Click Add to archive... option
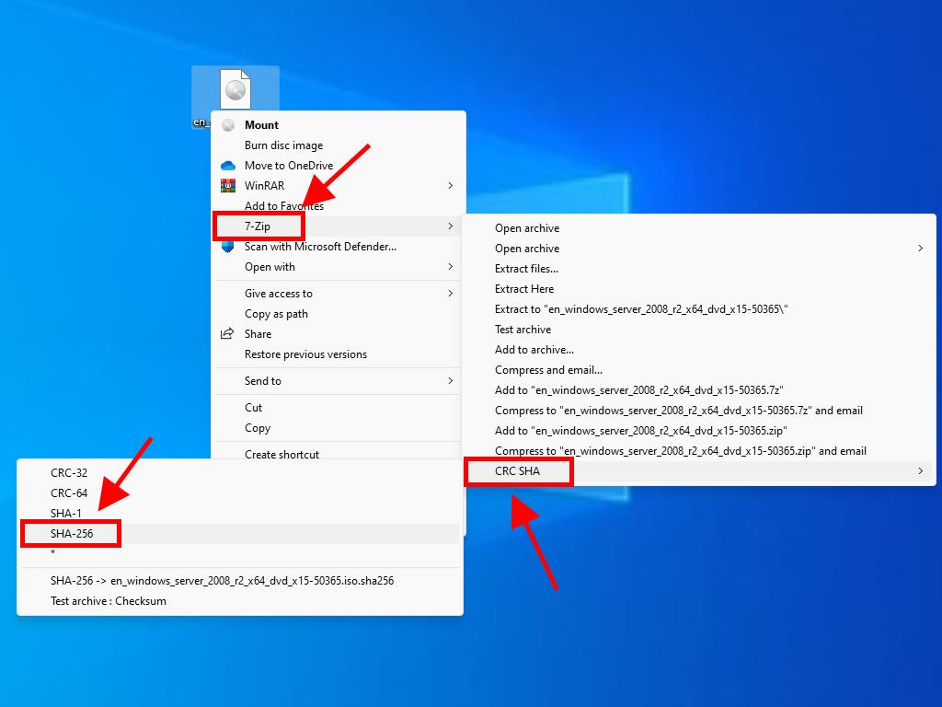Screen dimensions: 942x707 [x=534, y=350]
